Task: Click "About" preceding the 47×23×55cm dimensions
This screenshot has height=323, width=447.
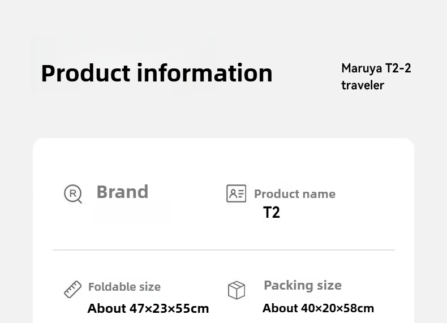Action: 106,308
